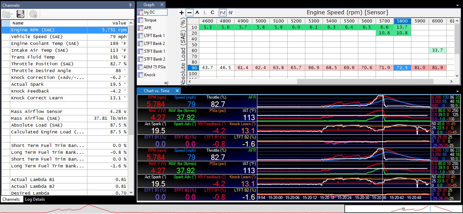Click the blue cursor in mini log overview

tap(430, 209)
